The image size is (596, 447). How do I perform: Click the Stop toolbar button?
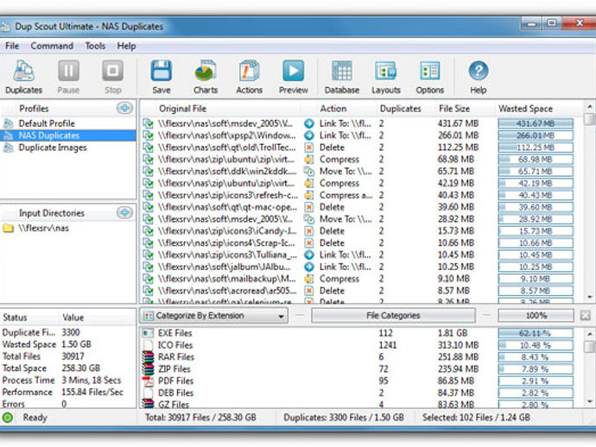coord(112,71)
